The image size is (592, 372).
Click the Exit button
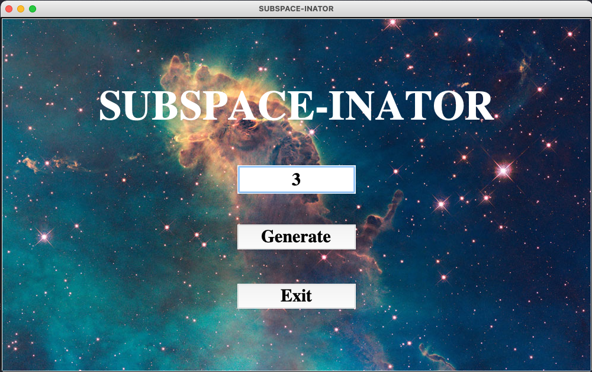click(x=297, y=296)
